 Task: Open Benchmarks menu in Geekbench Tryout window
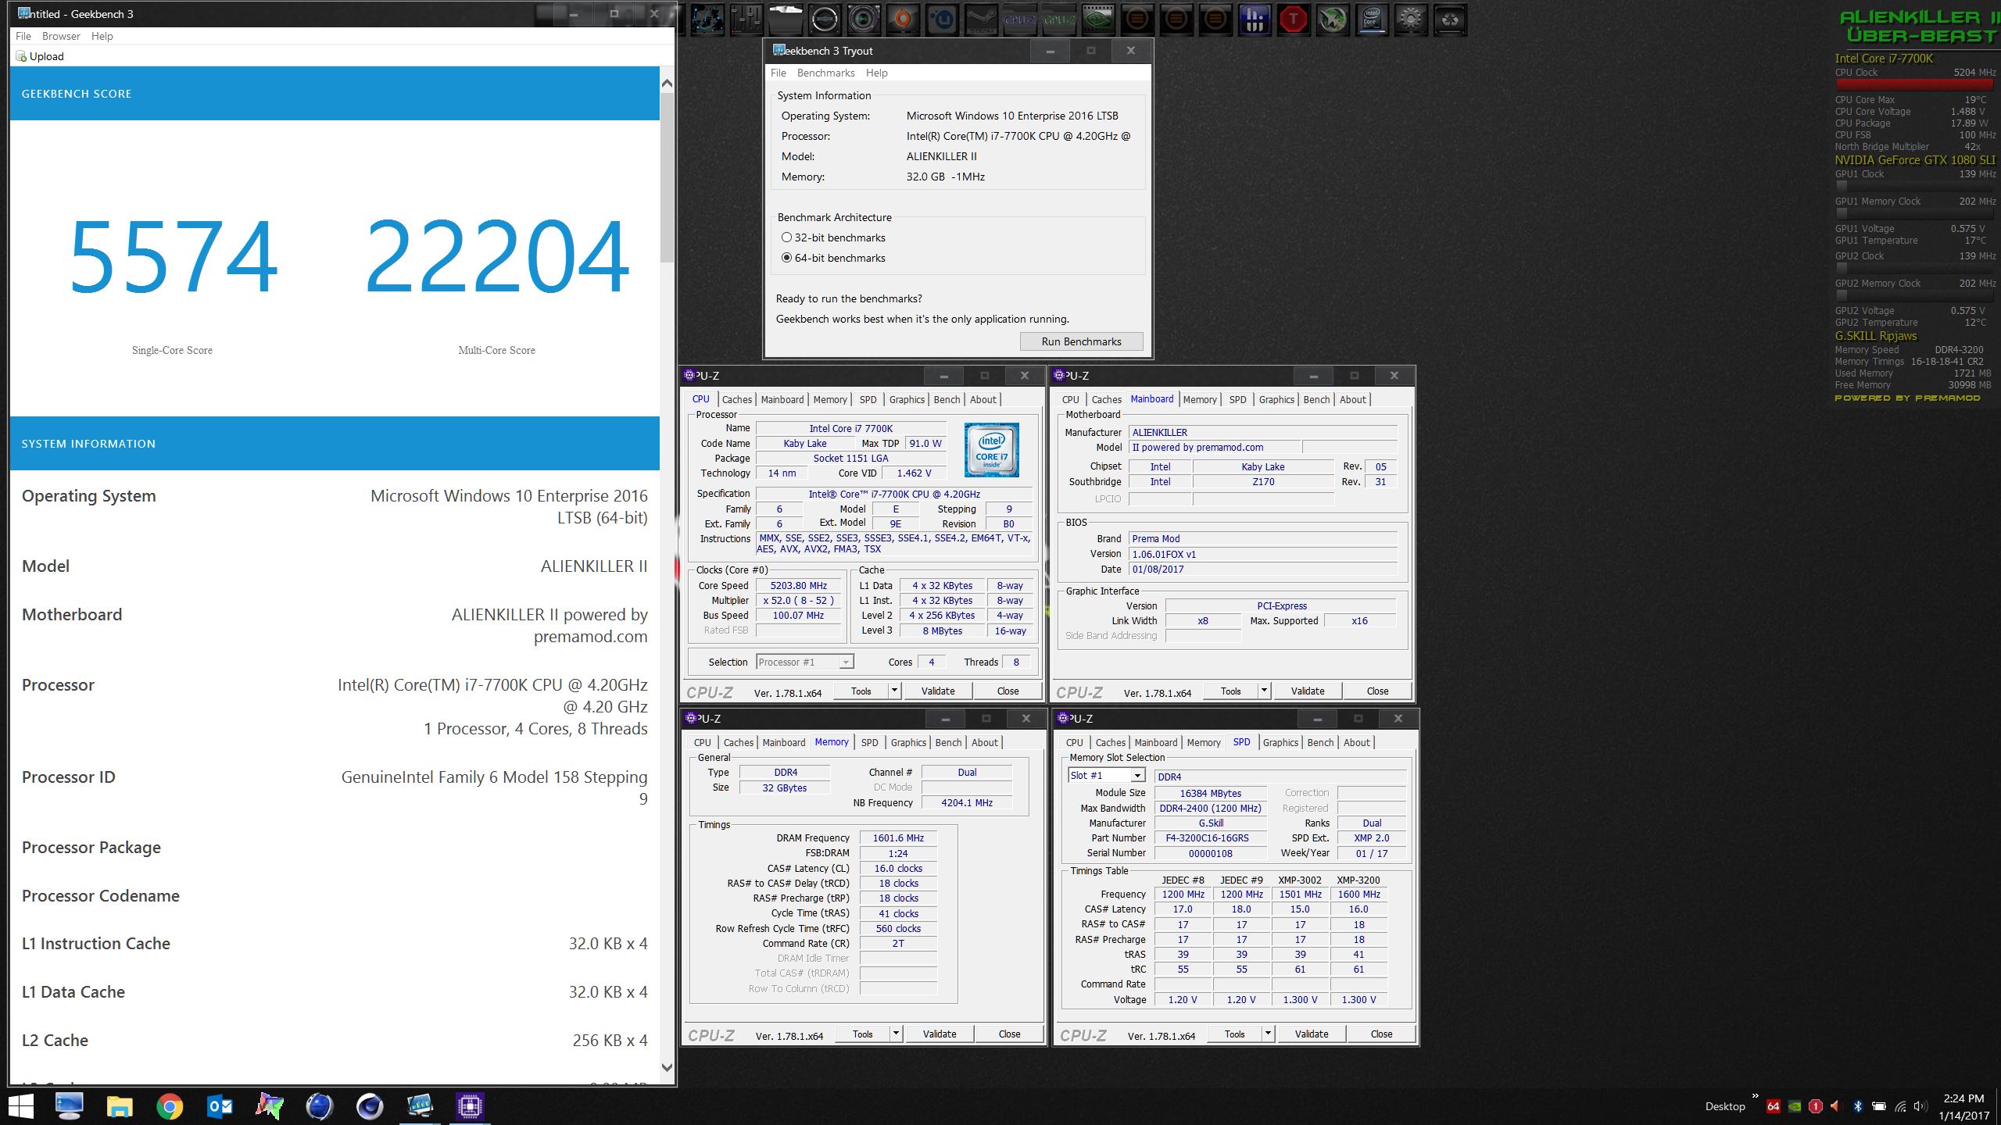825,73
